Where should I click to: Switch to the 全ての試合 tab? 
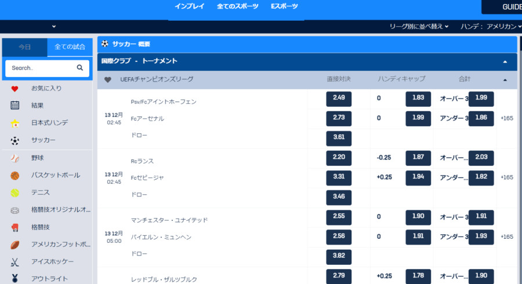tap(70, 47)
